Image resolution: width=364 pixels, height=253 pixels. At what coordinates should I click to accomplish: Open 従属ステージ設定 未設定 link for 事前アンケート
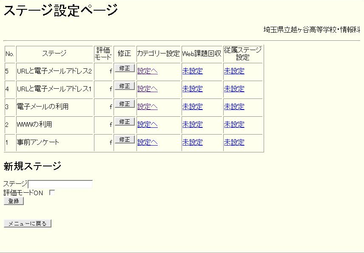click(234, 143)
